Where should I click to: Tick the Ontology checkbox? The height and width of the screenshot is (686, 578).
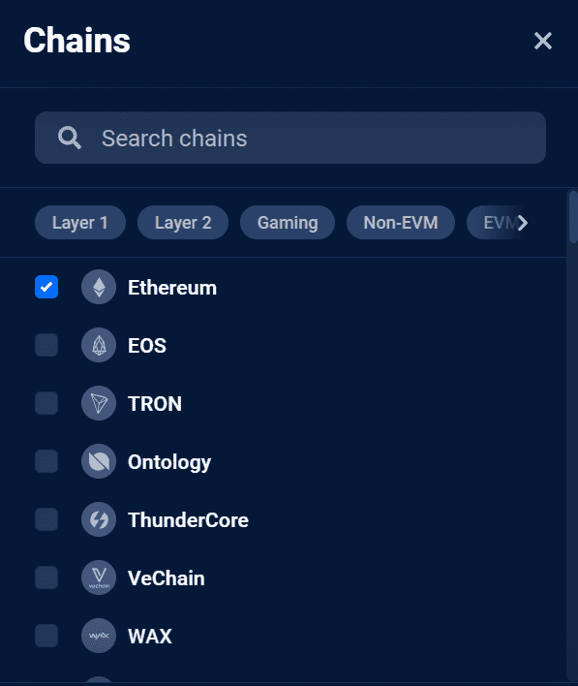pyautogui.click(x=46, y=461)
